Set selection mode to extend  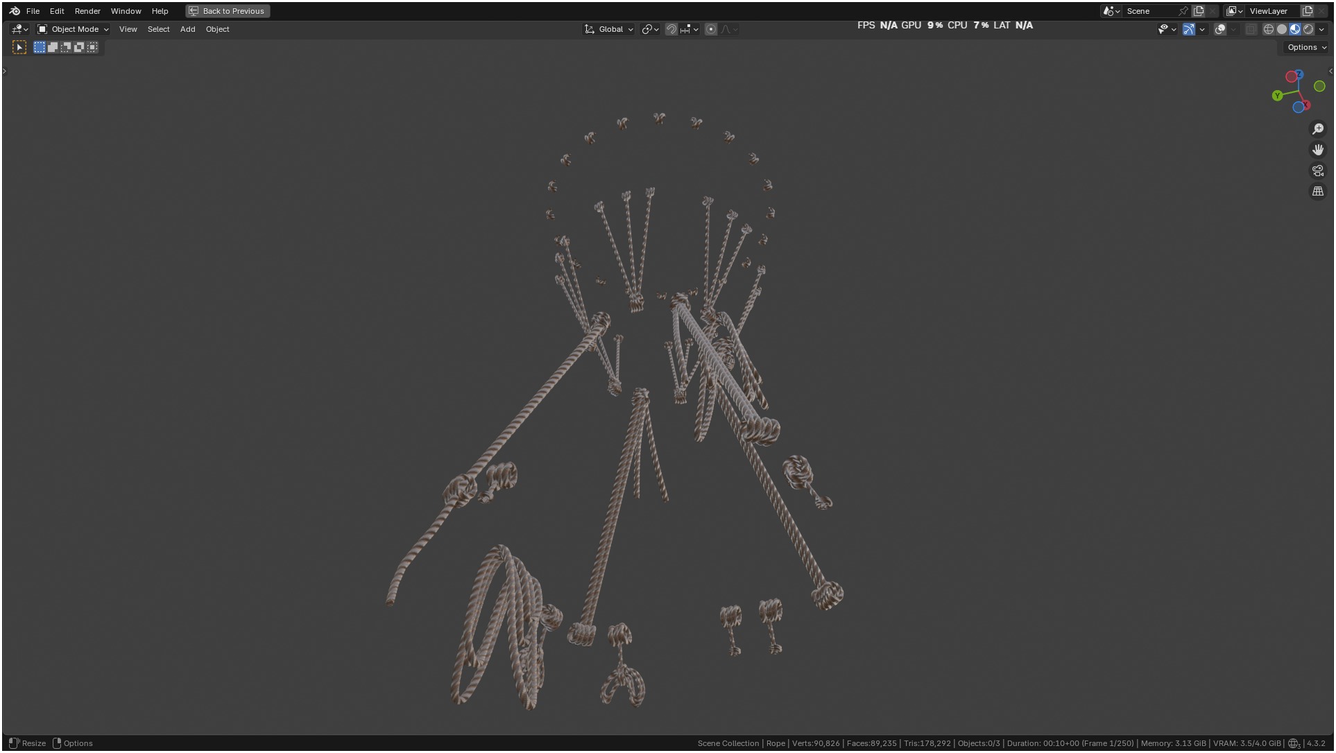[53, 47]
